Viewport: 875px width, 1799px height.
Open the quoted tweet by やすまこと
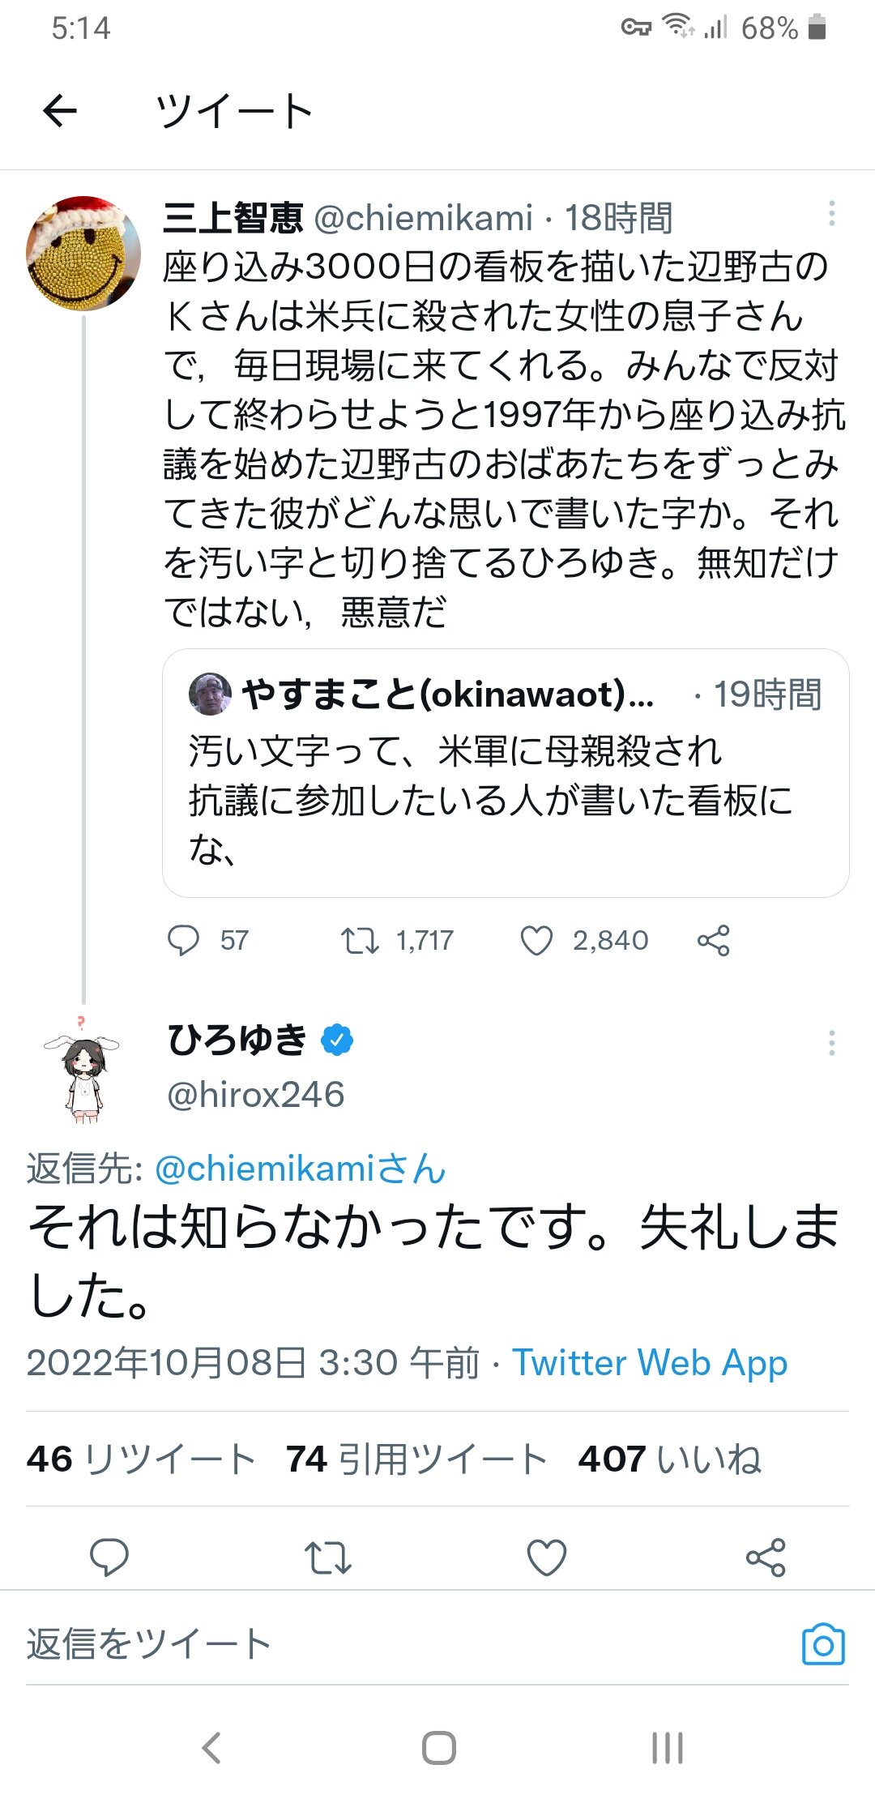point(505,773)
